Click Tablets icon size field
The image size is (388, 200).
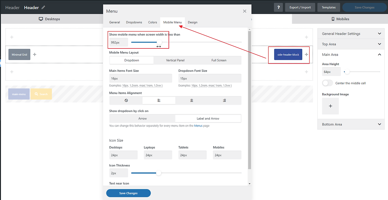(x=192, y=155)
